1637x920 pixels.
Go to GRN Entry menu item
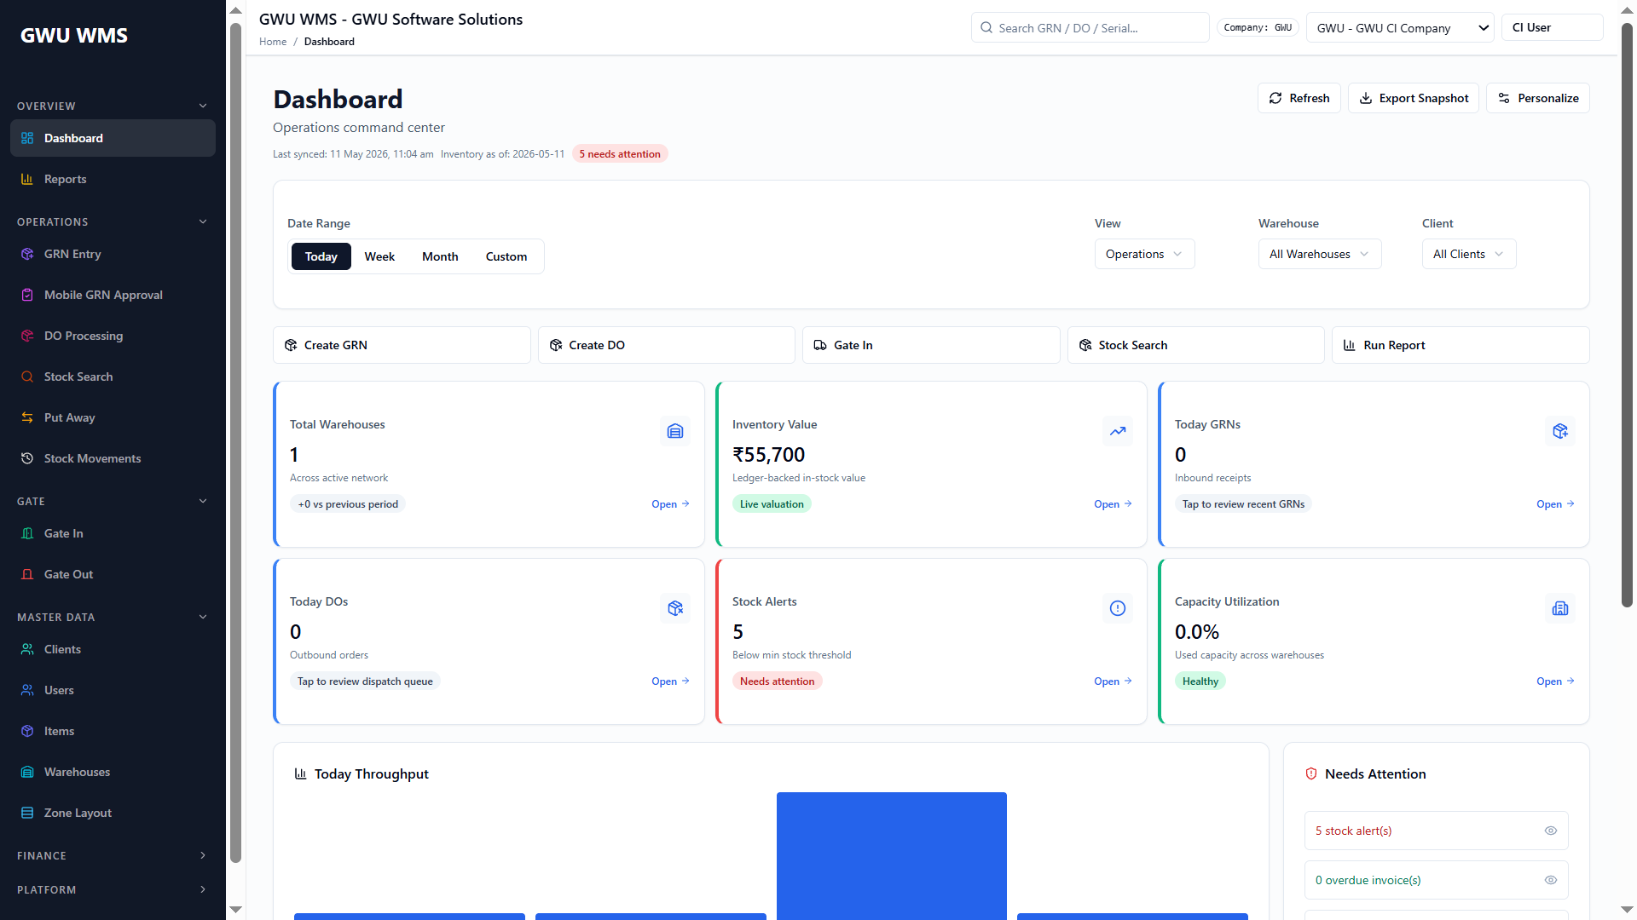(113, 254)
